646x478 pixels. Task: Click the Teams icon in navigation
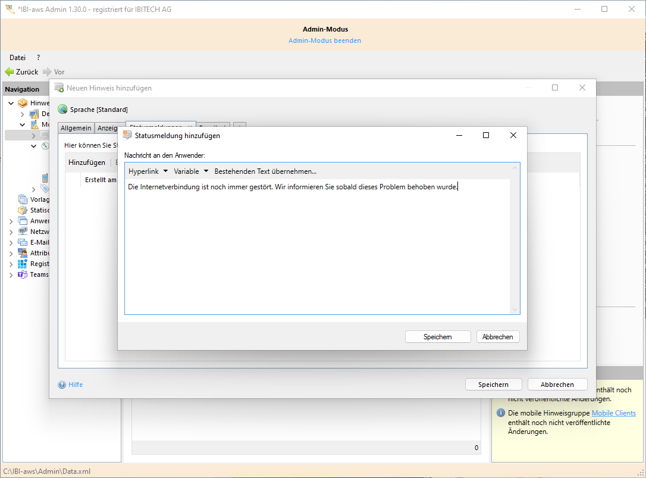tap(23, 274)
